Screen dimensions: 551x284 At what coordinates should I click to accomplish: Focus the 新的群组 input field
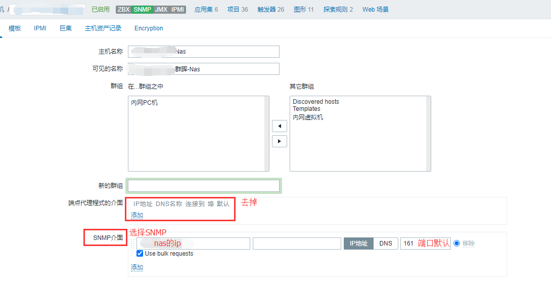coord(203,185)
